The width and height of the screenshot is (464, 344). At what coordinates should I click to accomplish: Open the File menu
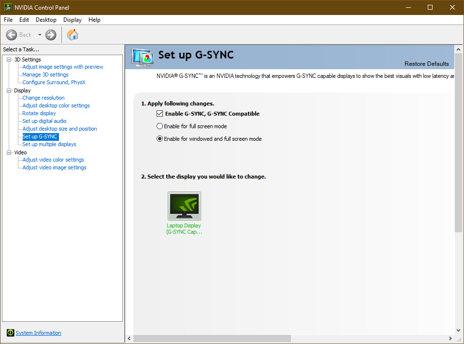(8, 20)
